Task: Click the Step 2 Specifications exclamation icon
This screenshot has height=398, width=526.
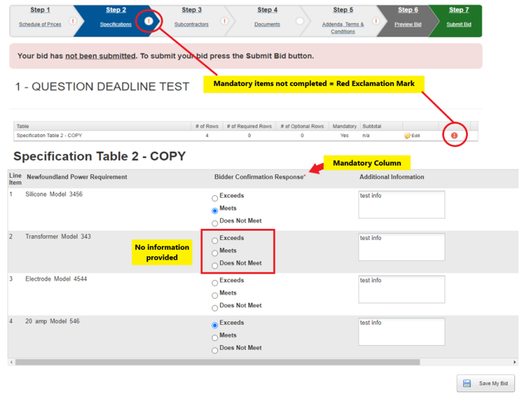Action: [x=149, y=21]
